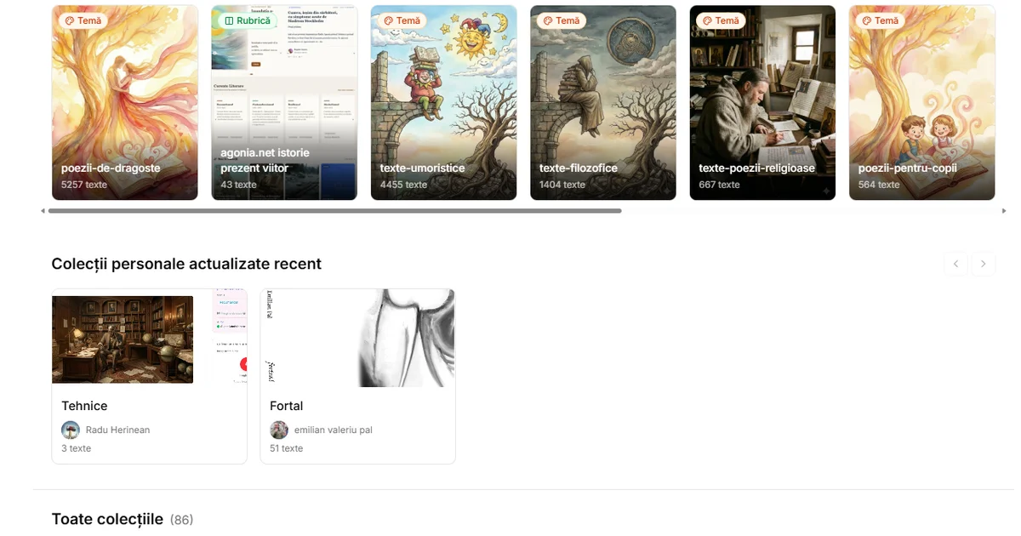
Task: Click the Temă badge on texte-umoristice card
Action: click(402, 20)
